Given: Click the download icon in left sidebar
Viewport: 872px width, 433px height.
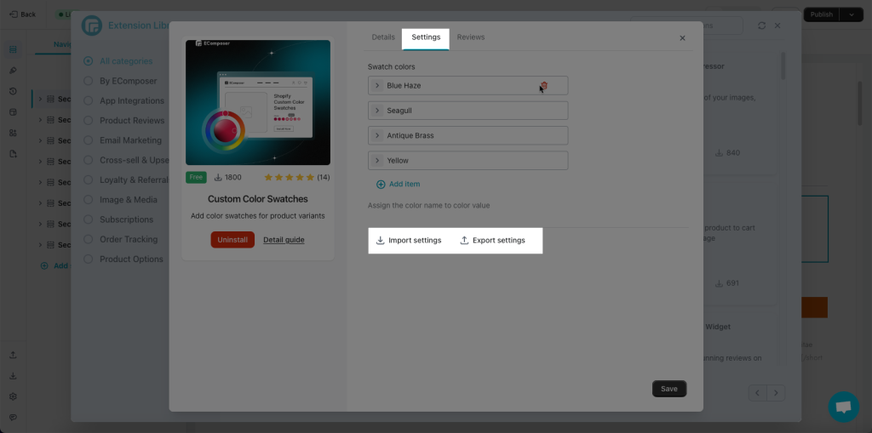Looking at the screenshot, I should 13,376.
